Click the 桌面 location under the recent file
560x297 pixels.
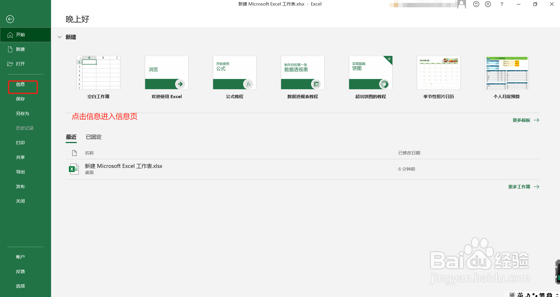[89, 173]
